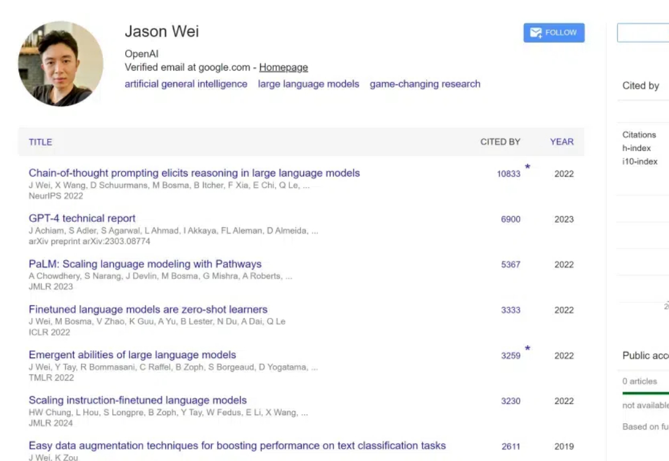View the 2611 citations count
The image size is (669, 461).
pos(510,447)
